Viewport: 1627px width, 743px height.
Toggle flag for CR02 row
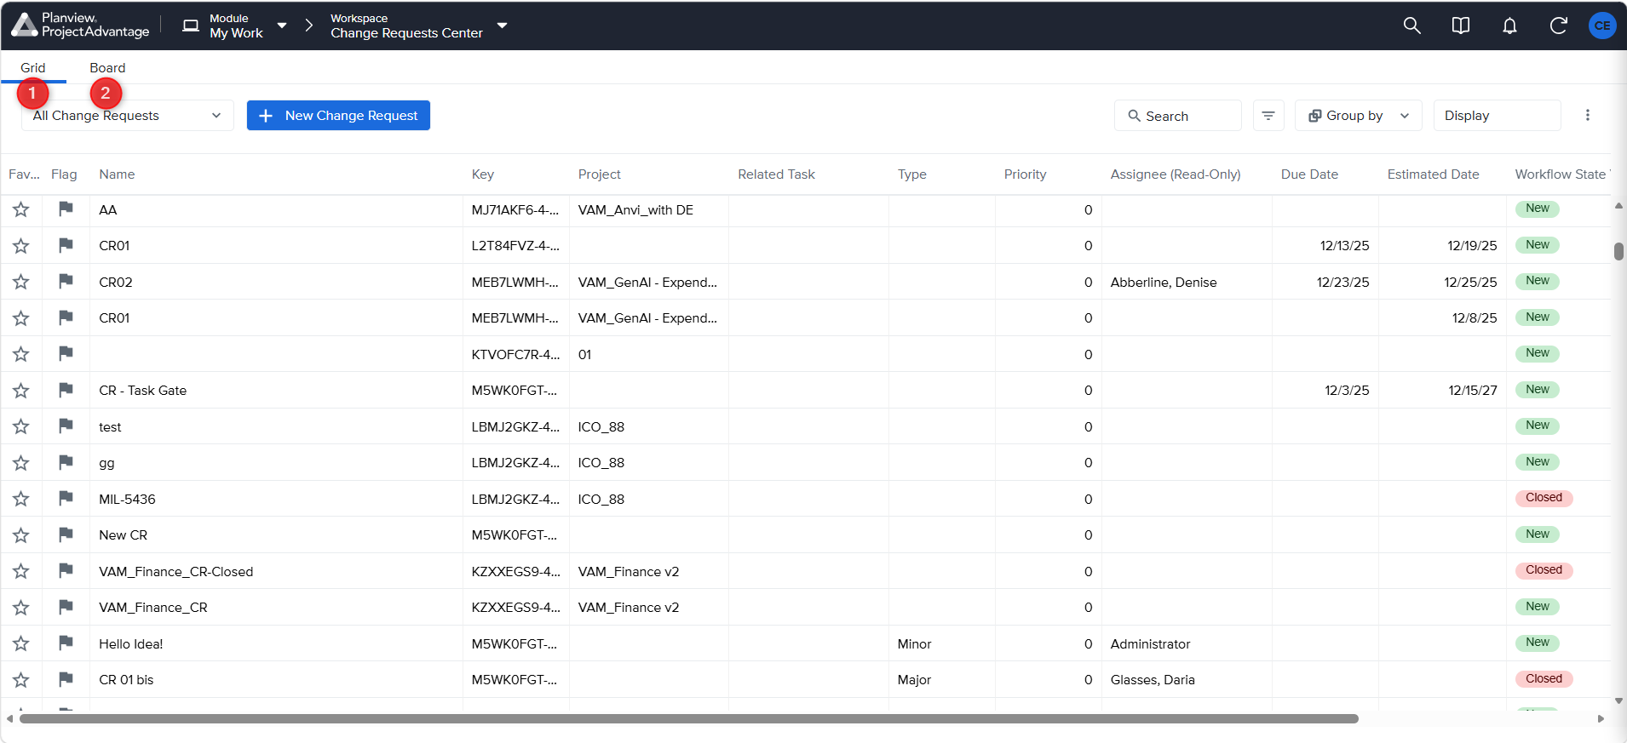coord(66,282)
